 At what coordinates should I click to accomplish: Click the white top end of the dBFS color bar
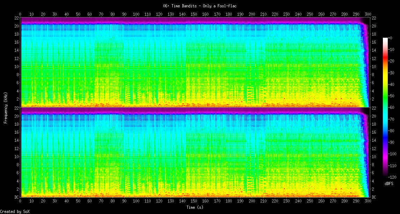(385, 39)
